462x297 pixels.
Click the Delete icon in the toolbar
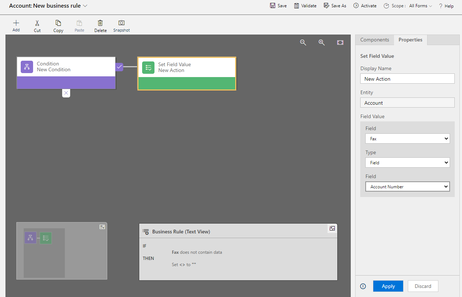tap(100, 25)
